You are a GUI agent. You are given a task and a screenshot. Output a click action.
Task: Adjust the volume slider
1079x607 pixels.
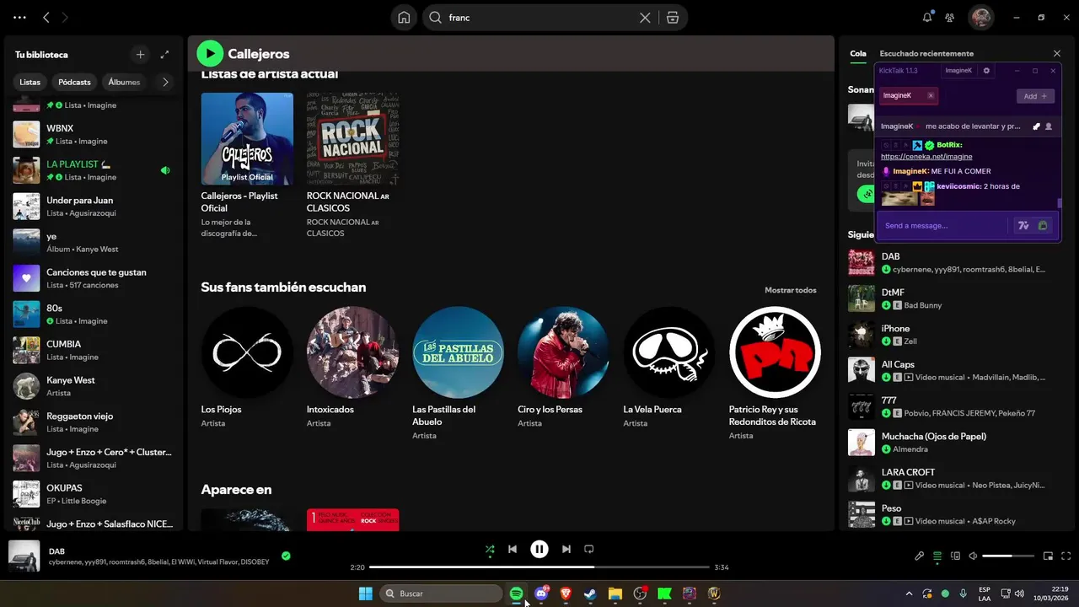[x=1008, y=556]
